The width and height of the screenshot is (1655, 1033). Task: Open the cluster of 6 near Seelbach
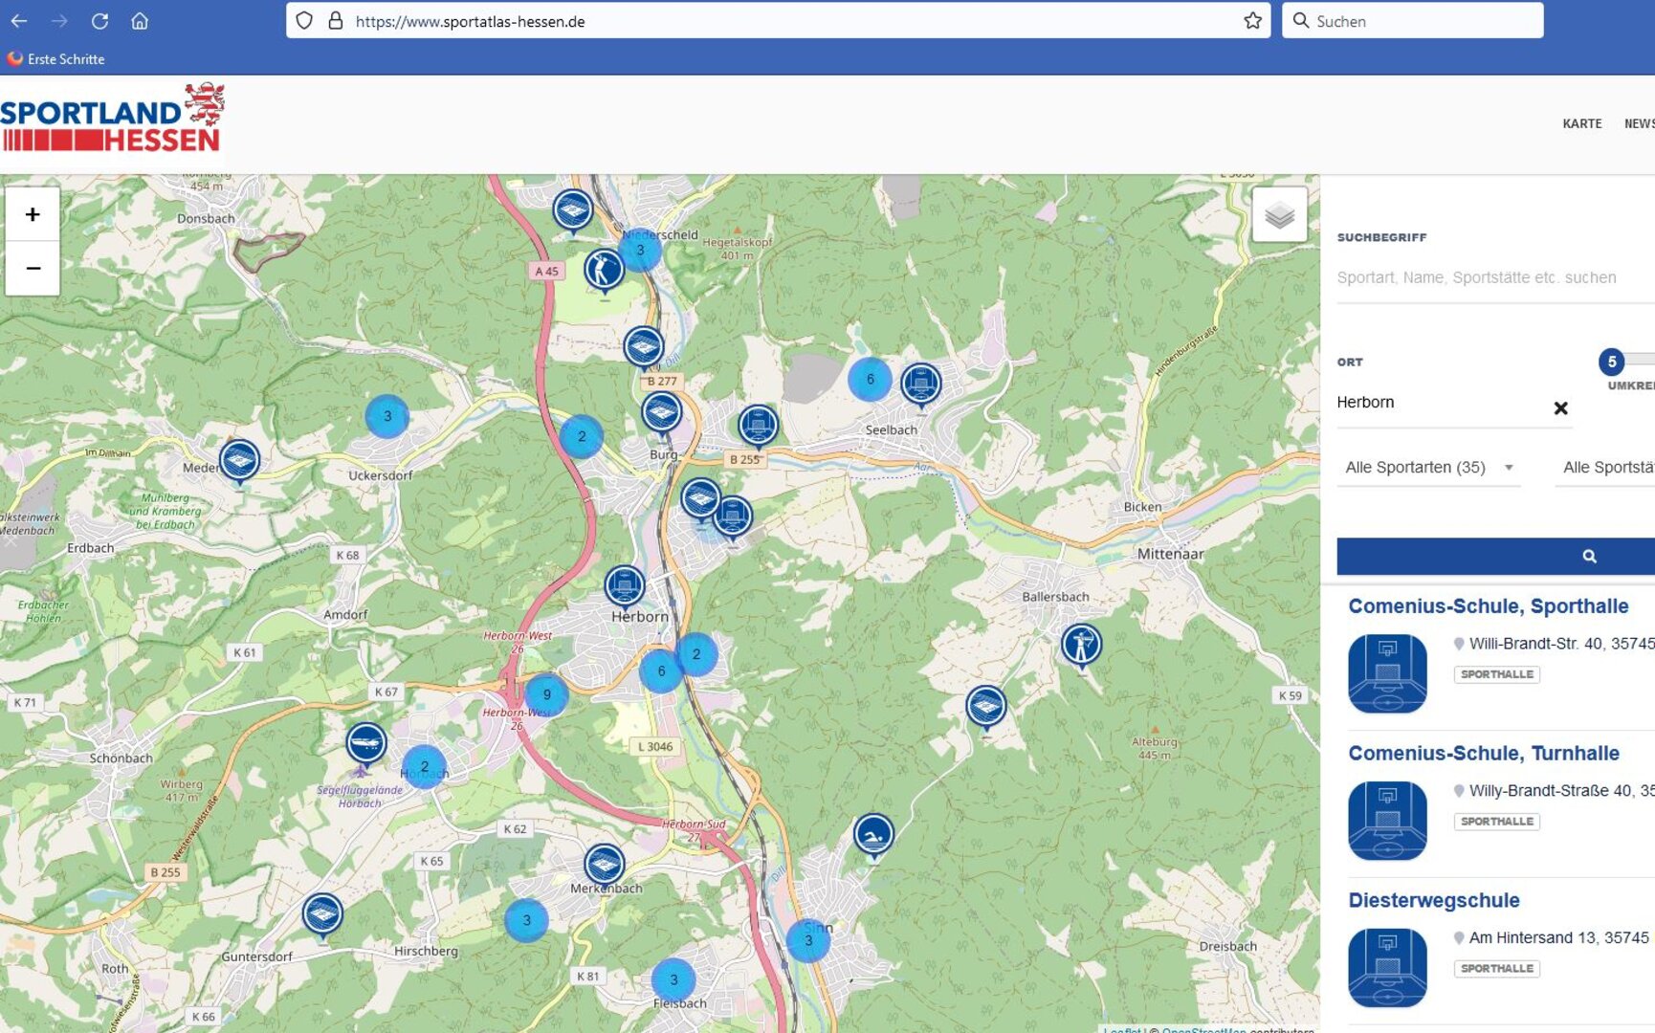[870, 380]
